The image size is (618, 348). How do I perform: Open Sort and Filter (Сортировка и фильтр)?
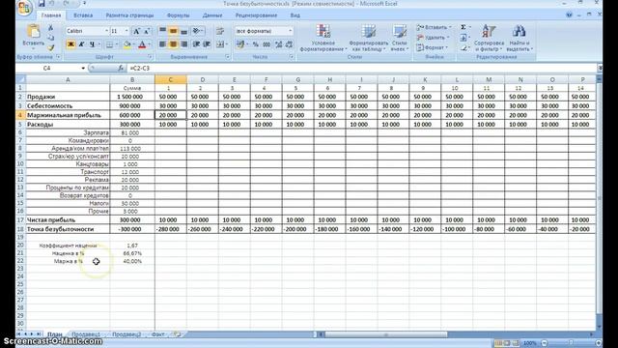click(489, 38)
